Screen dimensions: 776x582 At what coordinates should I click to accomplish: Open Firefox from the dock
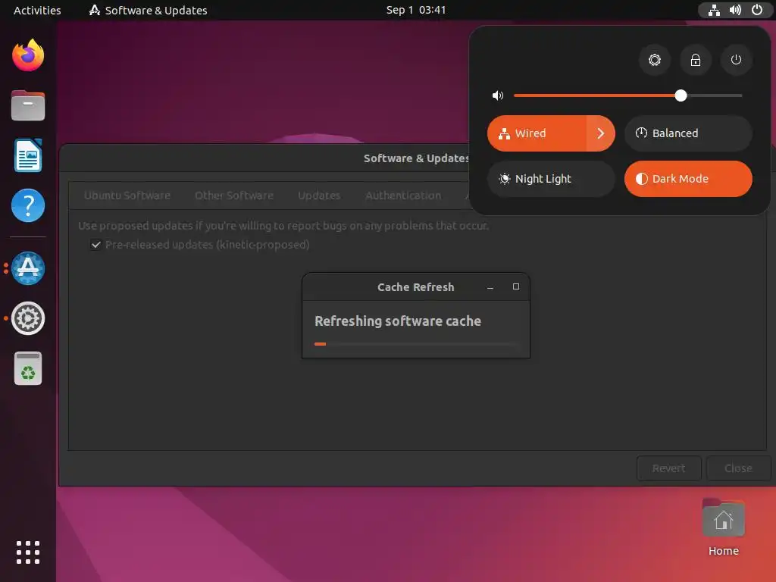click(x=28, y=55)
